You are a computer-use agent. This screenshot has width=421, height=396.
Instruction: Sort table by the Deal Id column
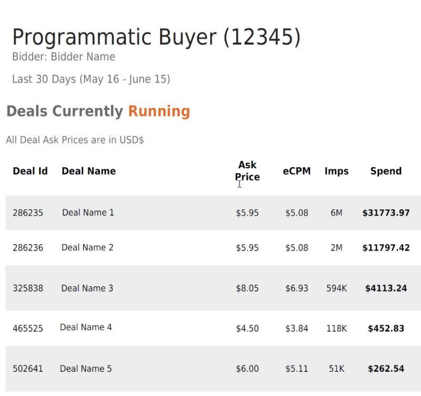pyautogui.click(x=30, y=171)
